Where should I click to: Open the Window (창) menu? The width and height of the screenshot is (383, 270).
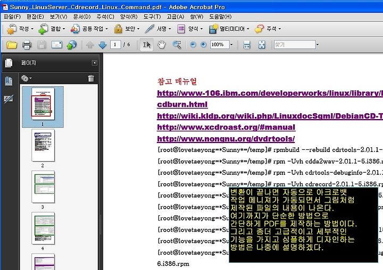tap(197, 16)
